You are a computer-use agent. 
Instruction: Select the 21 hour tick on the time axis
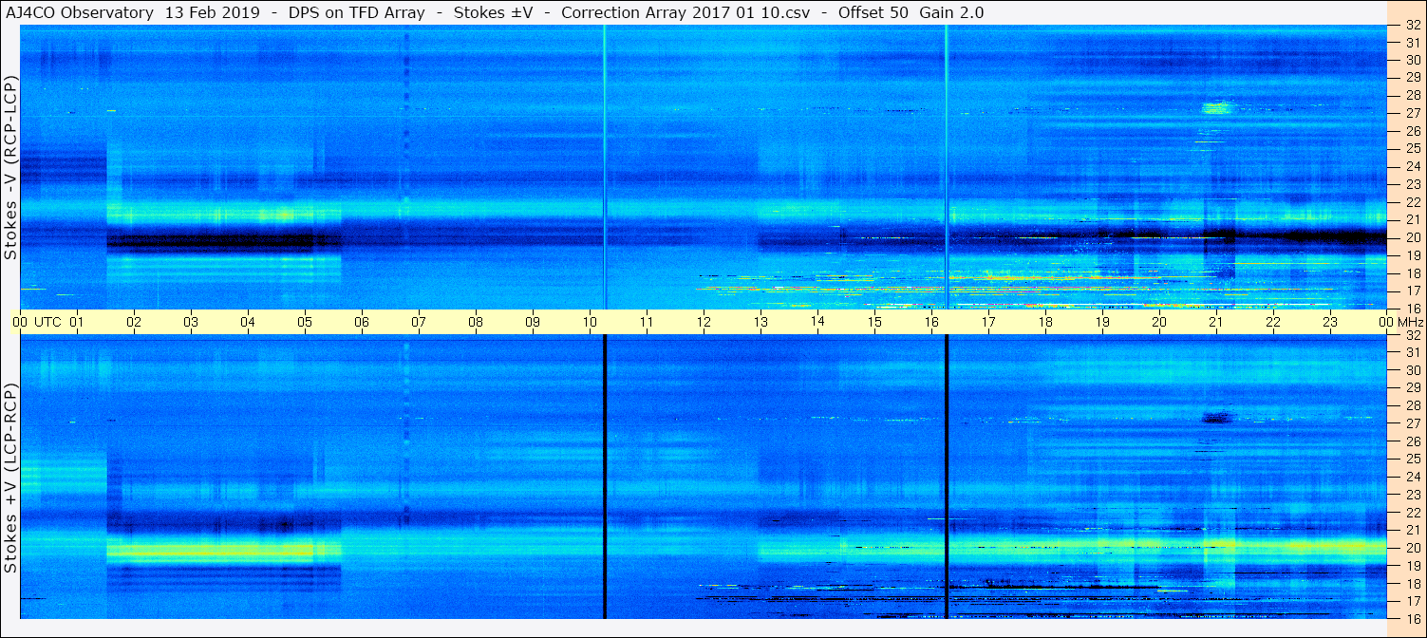click(x=1216, y=322)
